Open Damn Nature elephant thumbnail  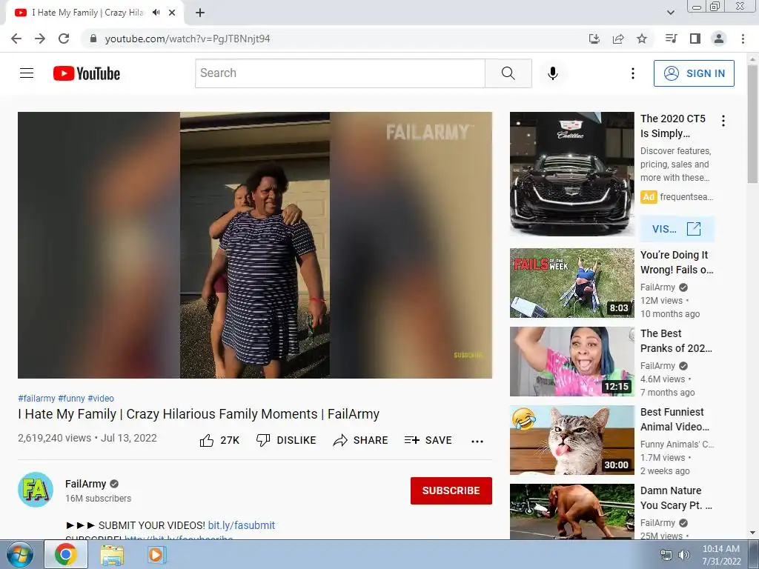click(571, 511)
